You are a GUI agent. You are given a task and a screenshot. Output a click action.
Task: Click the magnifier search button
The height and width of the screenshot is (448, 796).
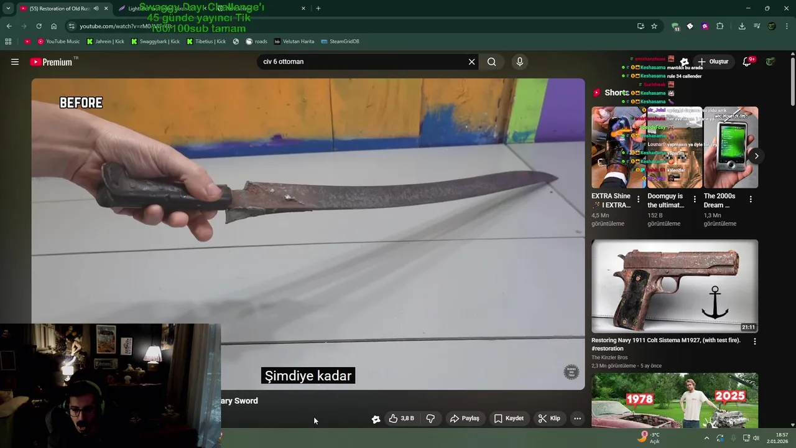click(x=492, y=62)
